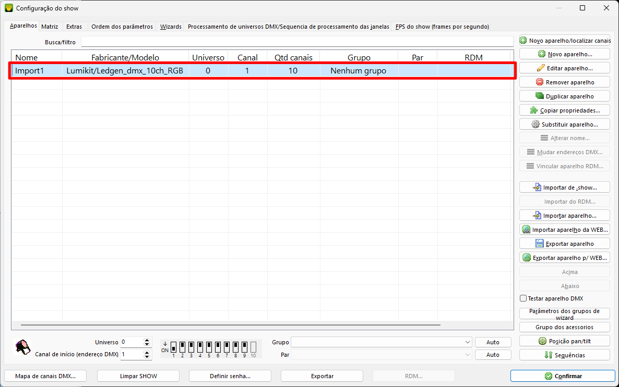Switch to the Matriz tab
This screenshot has height=387, width=619.
coord(50,27)
